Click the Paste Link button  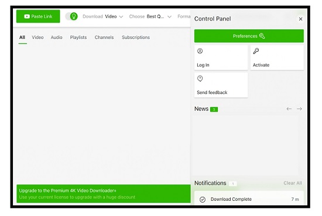coord(38,16)
